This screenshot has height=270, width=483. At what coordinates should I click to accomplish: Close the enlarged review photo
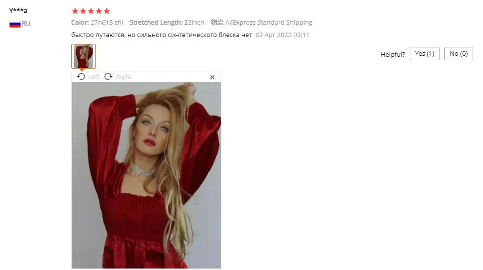tap(212, 77)
